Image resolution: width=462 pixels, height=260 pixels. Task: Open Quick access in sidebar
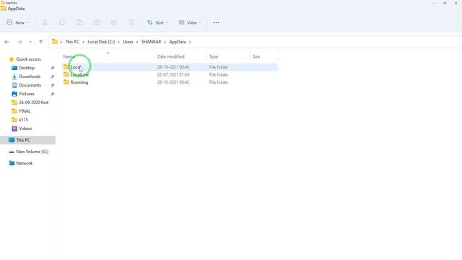coord(28,59)
